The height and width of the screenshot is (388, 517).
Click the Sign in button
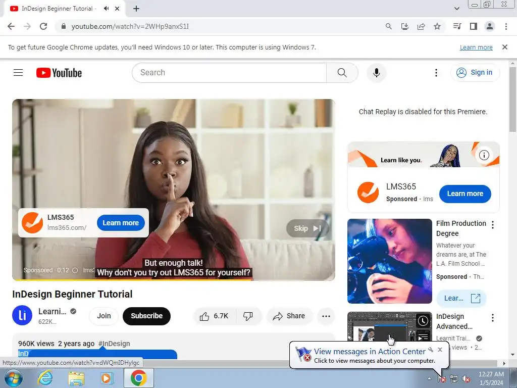click(x=475, y=73)
